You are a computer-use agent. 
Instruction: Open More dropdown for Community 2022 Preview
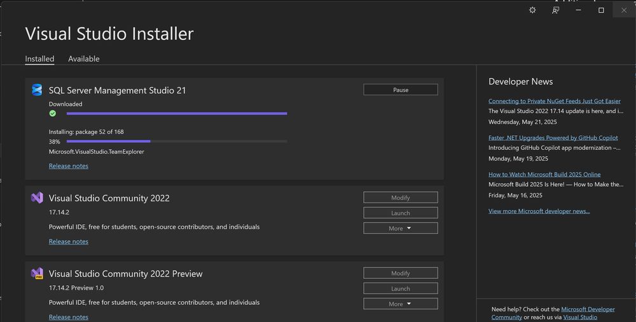(x=400, y=304)
